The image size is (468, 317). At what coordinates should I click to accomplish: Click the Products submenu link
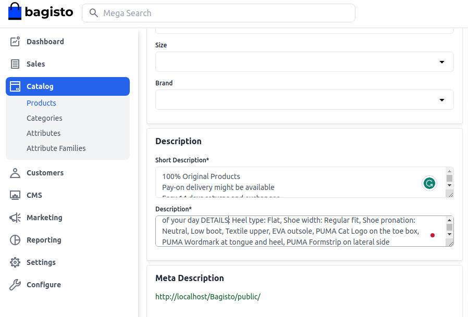[x=41, y=103]
